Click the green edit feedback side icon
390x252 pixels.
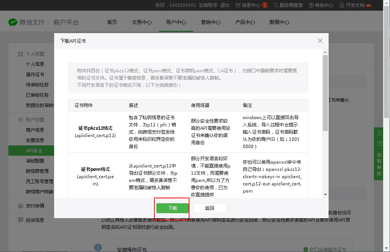tap(379, 144)
